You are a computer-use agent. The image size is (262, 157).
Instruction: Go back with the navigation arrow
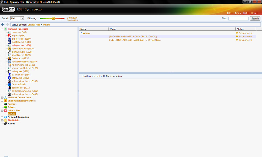pyautogui.click(x=3, y=25)
